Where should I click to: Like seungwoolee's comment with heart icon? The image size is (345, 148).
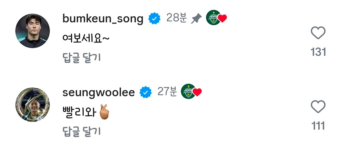[x=318, y=107]
